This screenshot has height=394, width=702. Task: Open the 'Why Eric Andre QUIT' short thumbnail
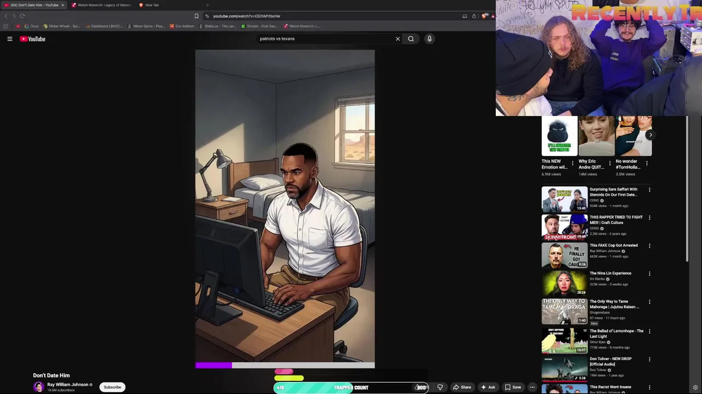pos(596,136)
